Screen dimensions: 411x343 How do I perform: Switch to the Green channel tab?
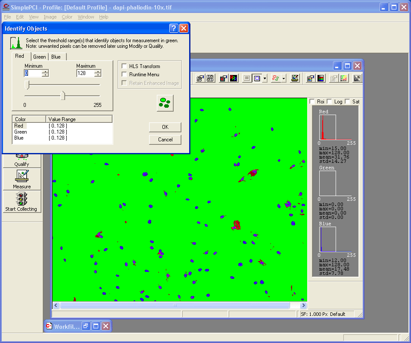pos(40,57)
